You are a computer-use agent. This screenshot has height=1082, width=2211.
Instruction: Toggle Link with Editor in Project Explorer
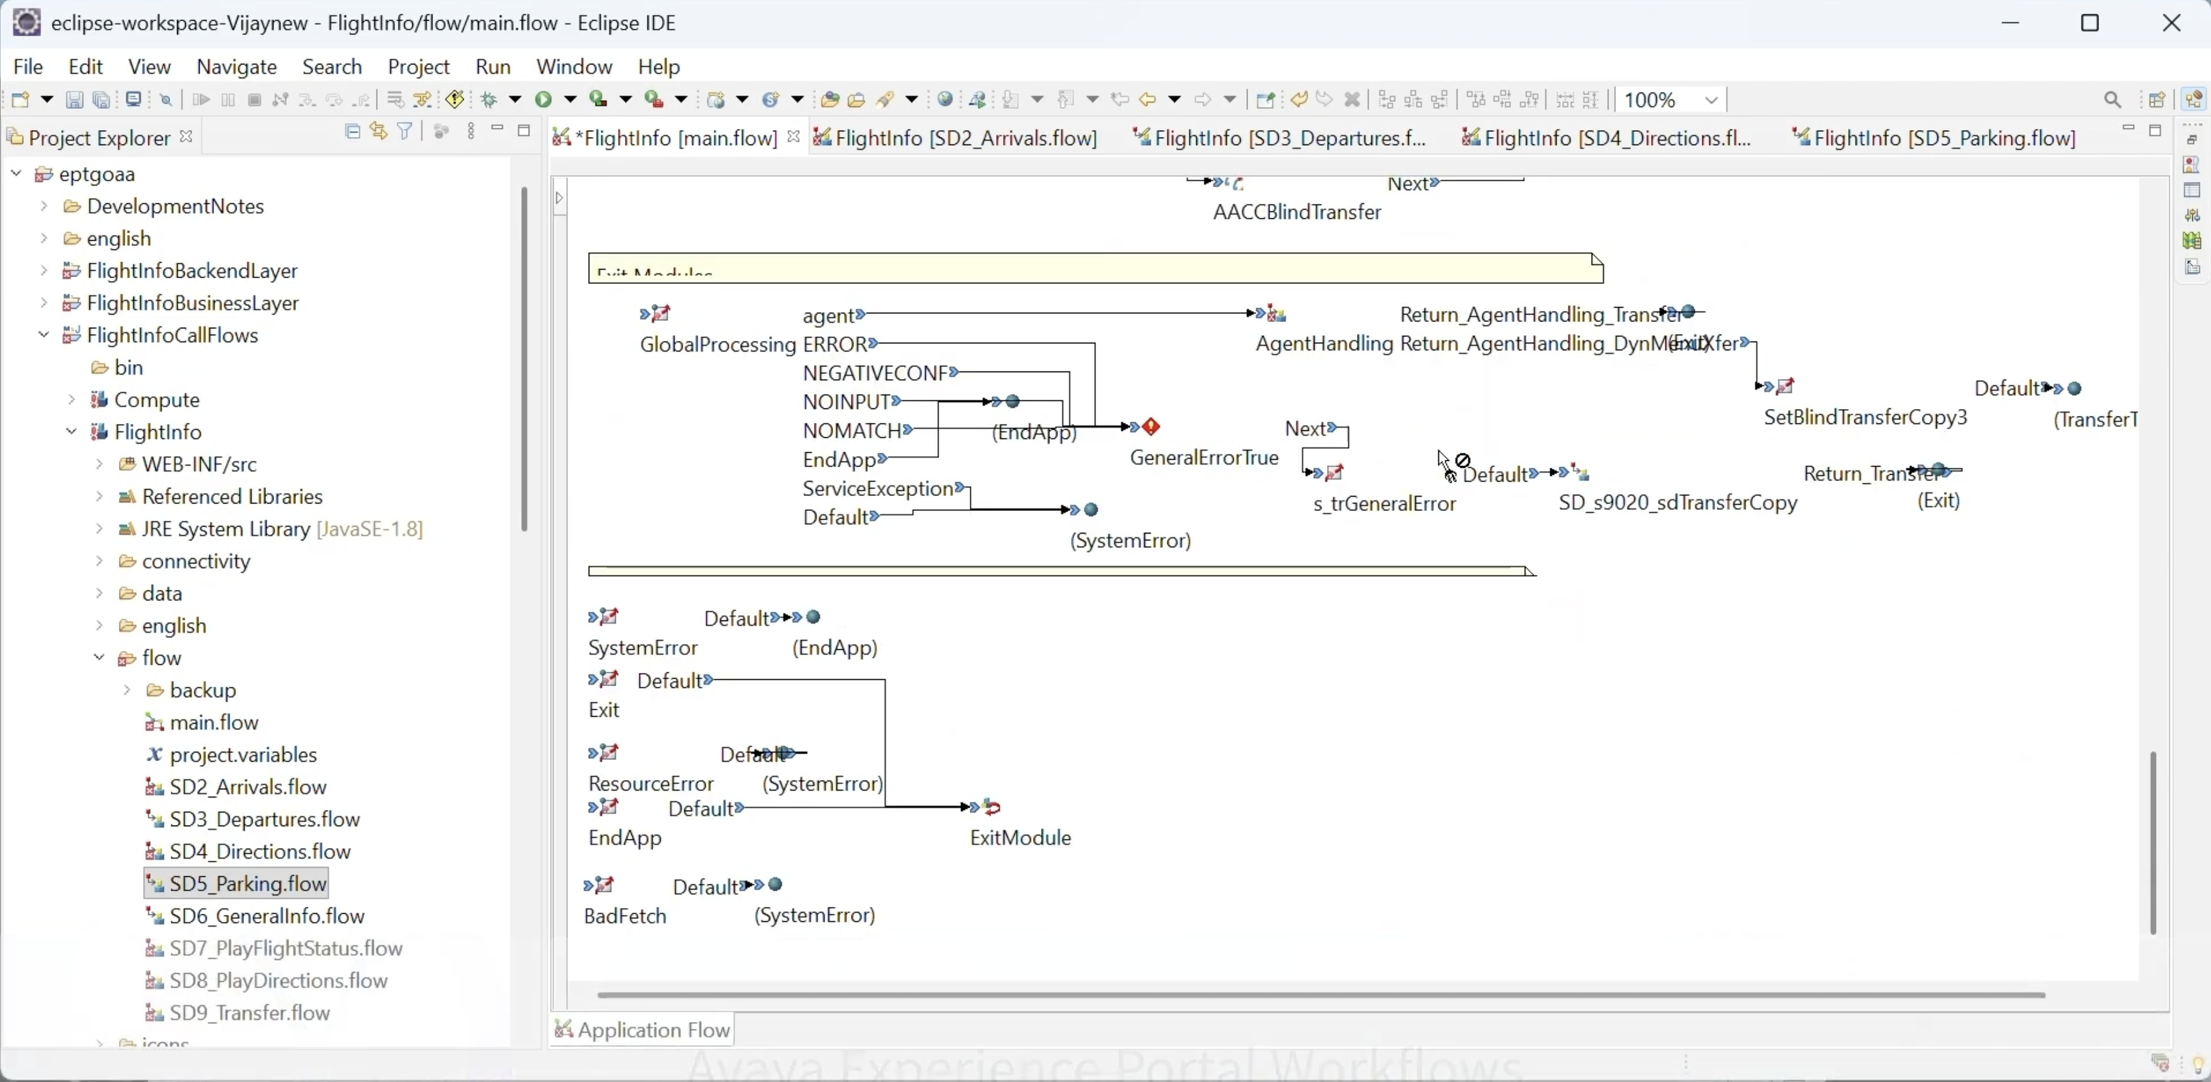379,131
